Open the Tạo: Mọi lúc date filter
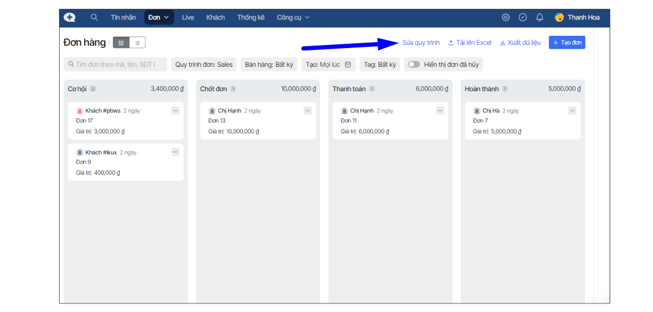This screenshot has height=312, width=653. point(329,64)
